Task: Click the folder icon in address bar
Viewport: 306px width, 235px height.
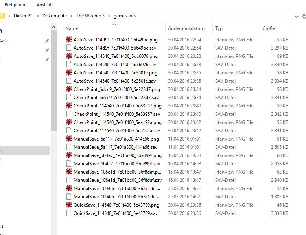Action: click(2, 16)
